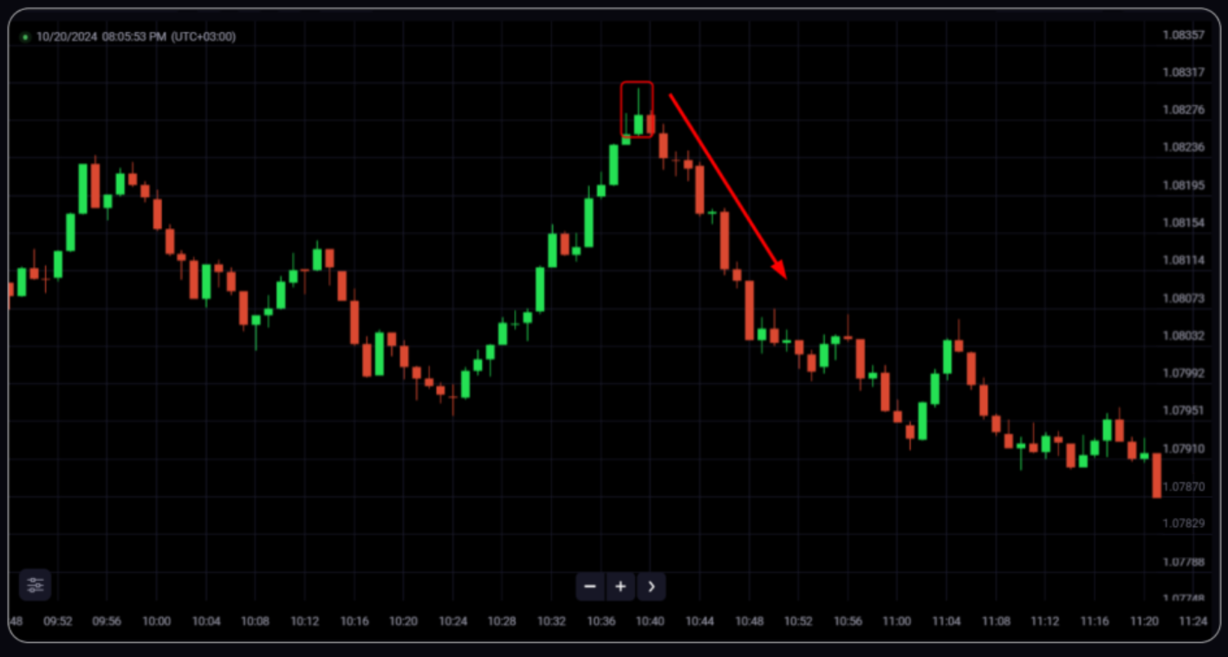The image size is (1228, 657).
Task: Click price label 1.08073
Action: coord(1183,298)
